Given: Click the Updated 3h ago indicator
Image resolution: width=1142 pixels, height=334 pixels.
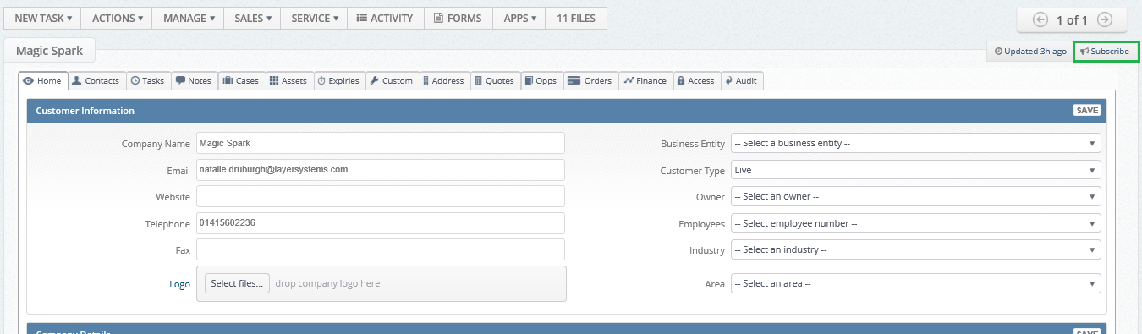Looking at the screenshot, I should (x=1029, y=52).
